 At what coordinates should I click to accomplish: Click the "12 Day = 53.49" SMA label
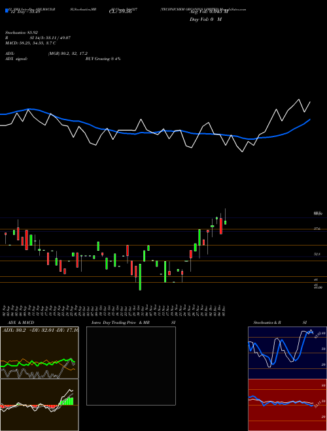click(x=25, y=12)
